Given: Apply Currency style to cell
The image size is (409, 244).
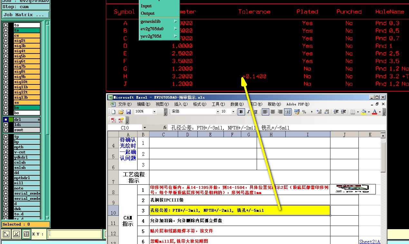Looking at the screenshot, I should coord(297,112).
